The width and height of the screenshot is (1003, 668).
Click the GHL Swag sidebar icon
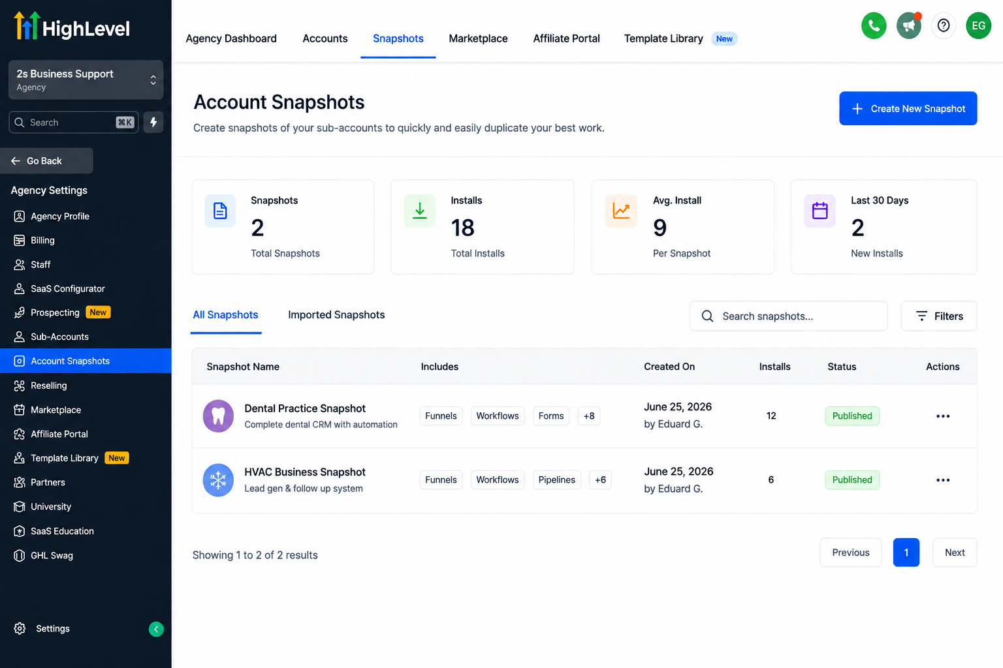pos(20,555)
